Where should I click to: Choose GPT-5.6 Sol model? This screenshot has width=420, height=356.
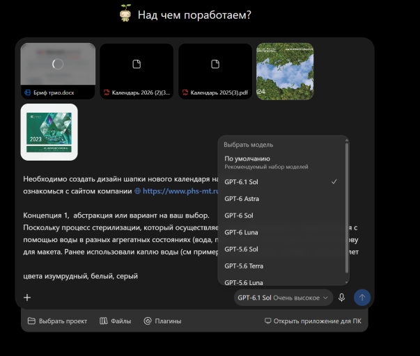click(x=281, y=250)
